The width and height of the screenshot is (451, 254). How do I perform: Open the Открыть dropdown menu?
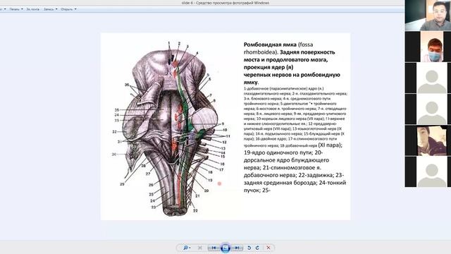[68, 9]
